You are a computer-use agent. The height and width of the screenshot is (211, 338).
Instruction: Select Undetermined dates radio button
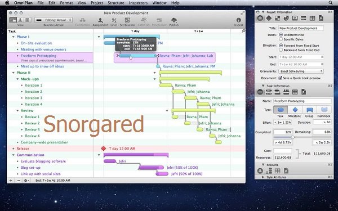(281, 34)
